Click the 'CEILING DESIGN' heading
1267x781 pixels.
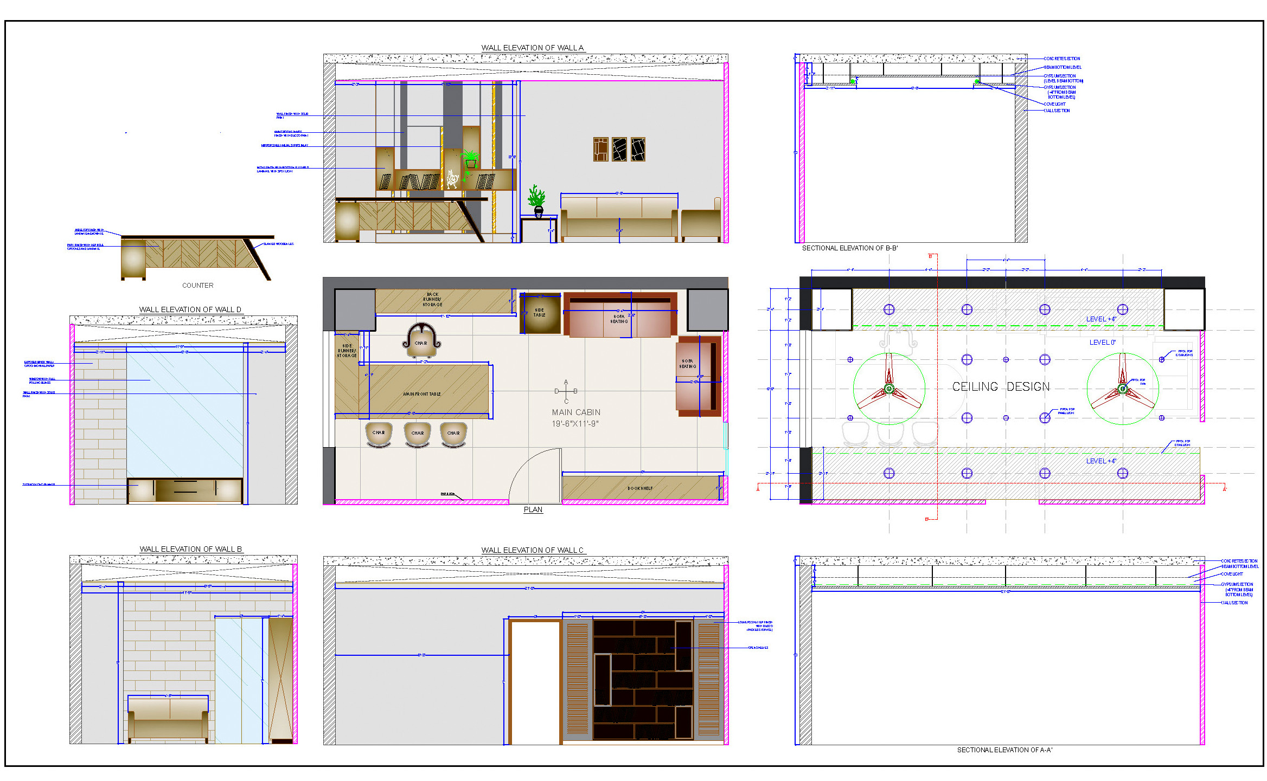[1001, 386]
